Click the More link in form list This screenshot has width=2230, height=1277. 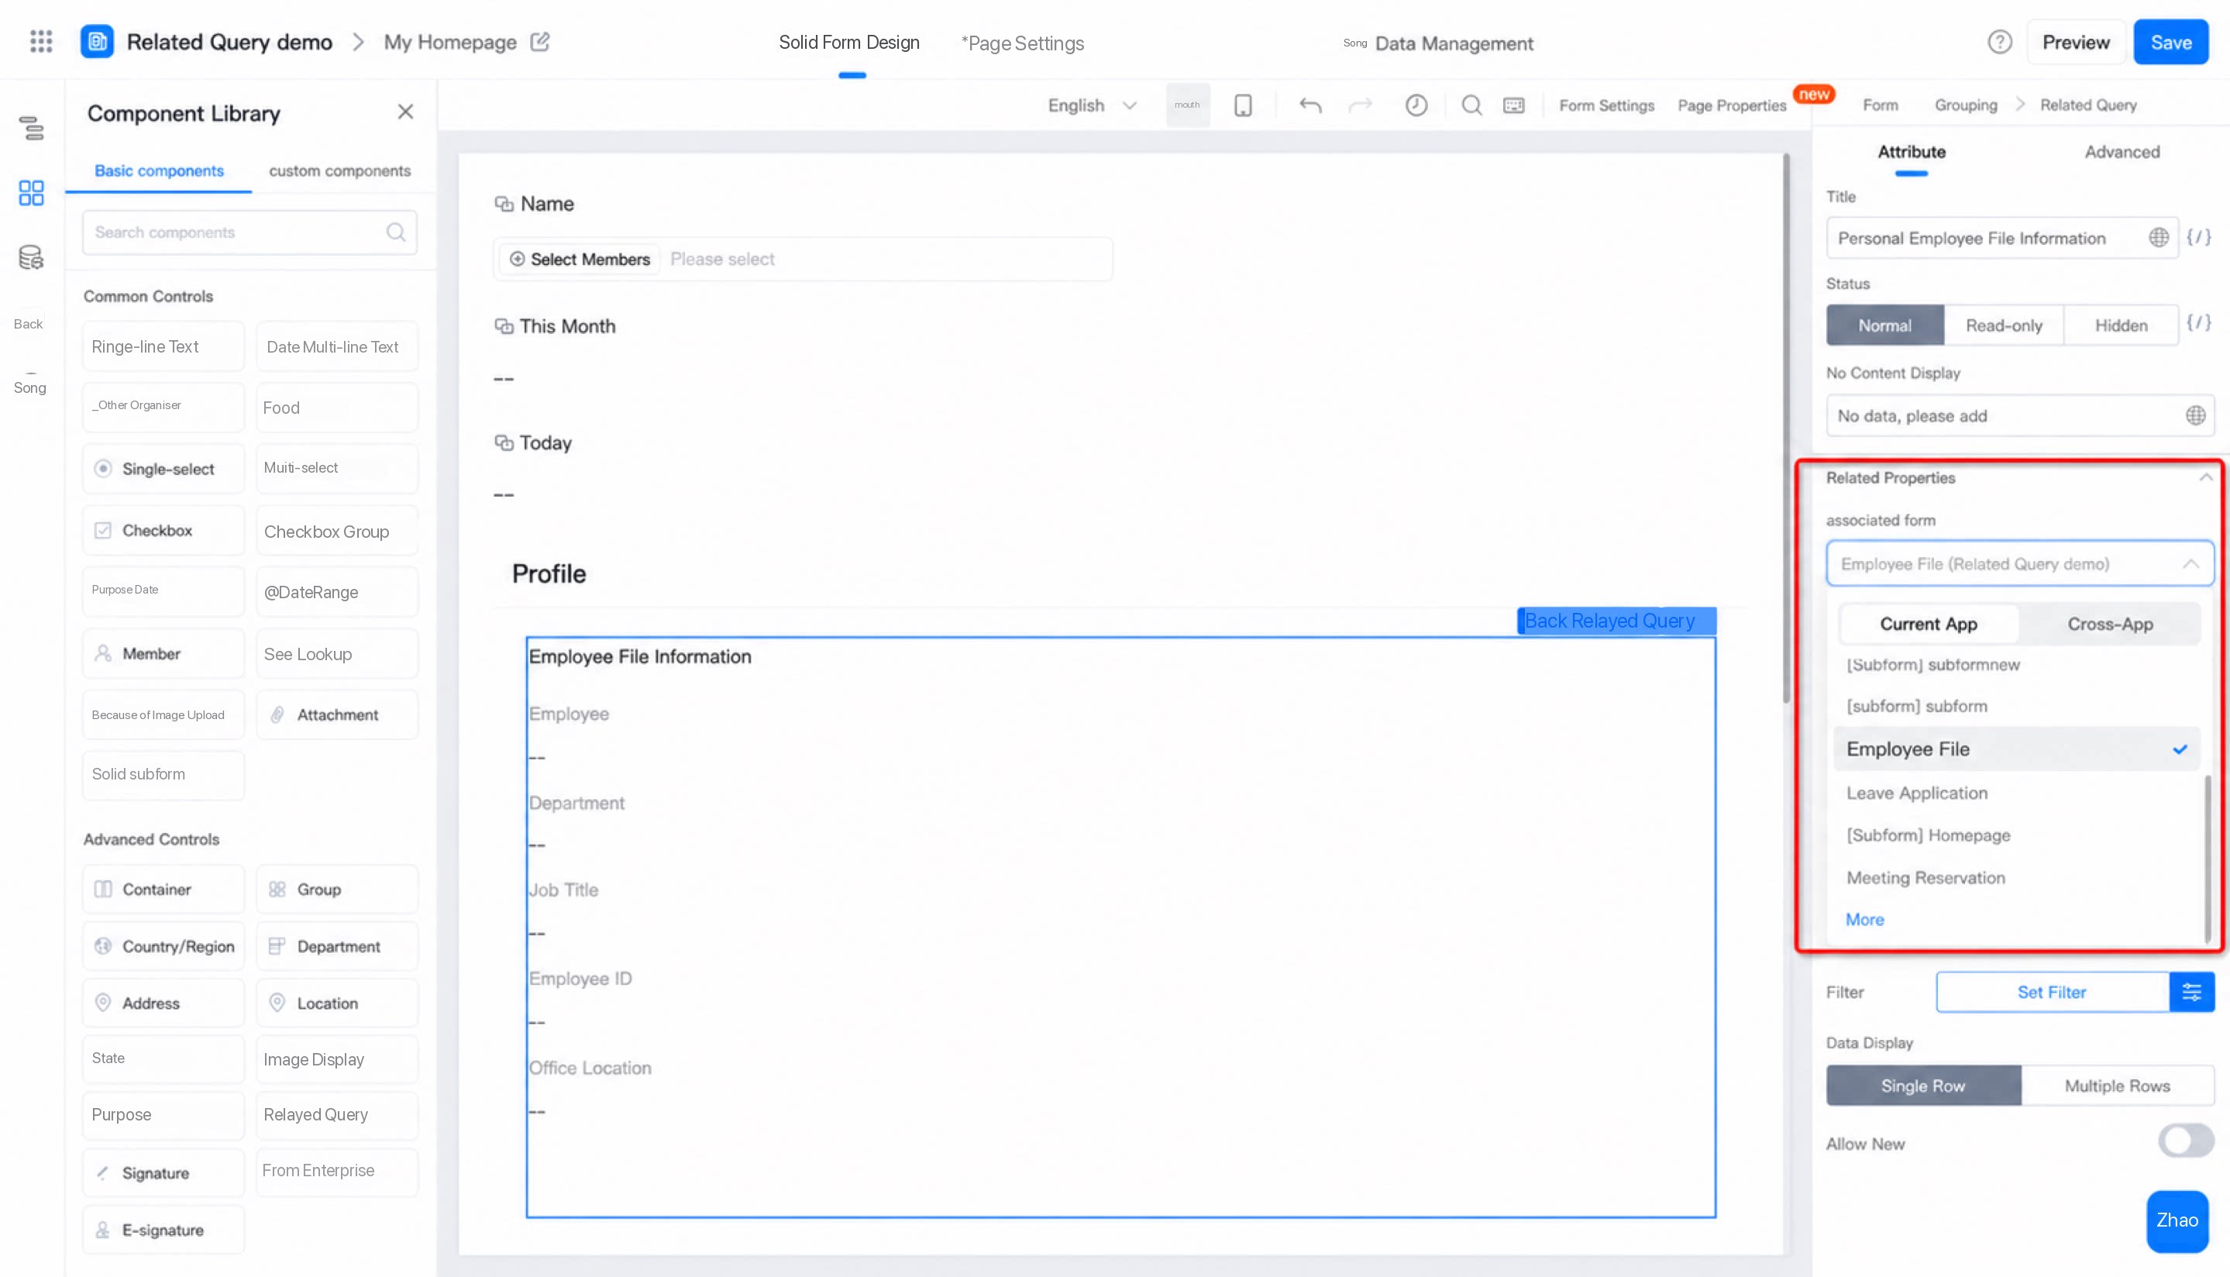(1864, 919)
